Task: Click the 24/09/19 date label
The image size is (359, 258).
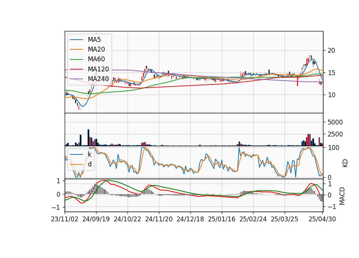Action: [x=96, y=219]
